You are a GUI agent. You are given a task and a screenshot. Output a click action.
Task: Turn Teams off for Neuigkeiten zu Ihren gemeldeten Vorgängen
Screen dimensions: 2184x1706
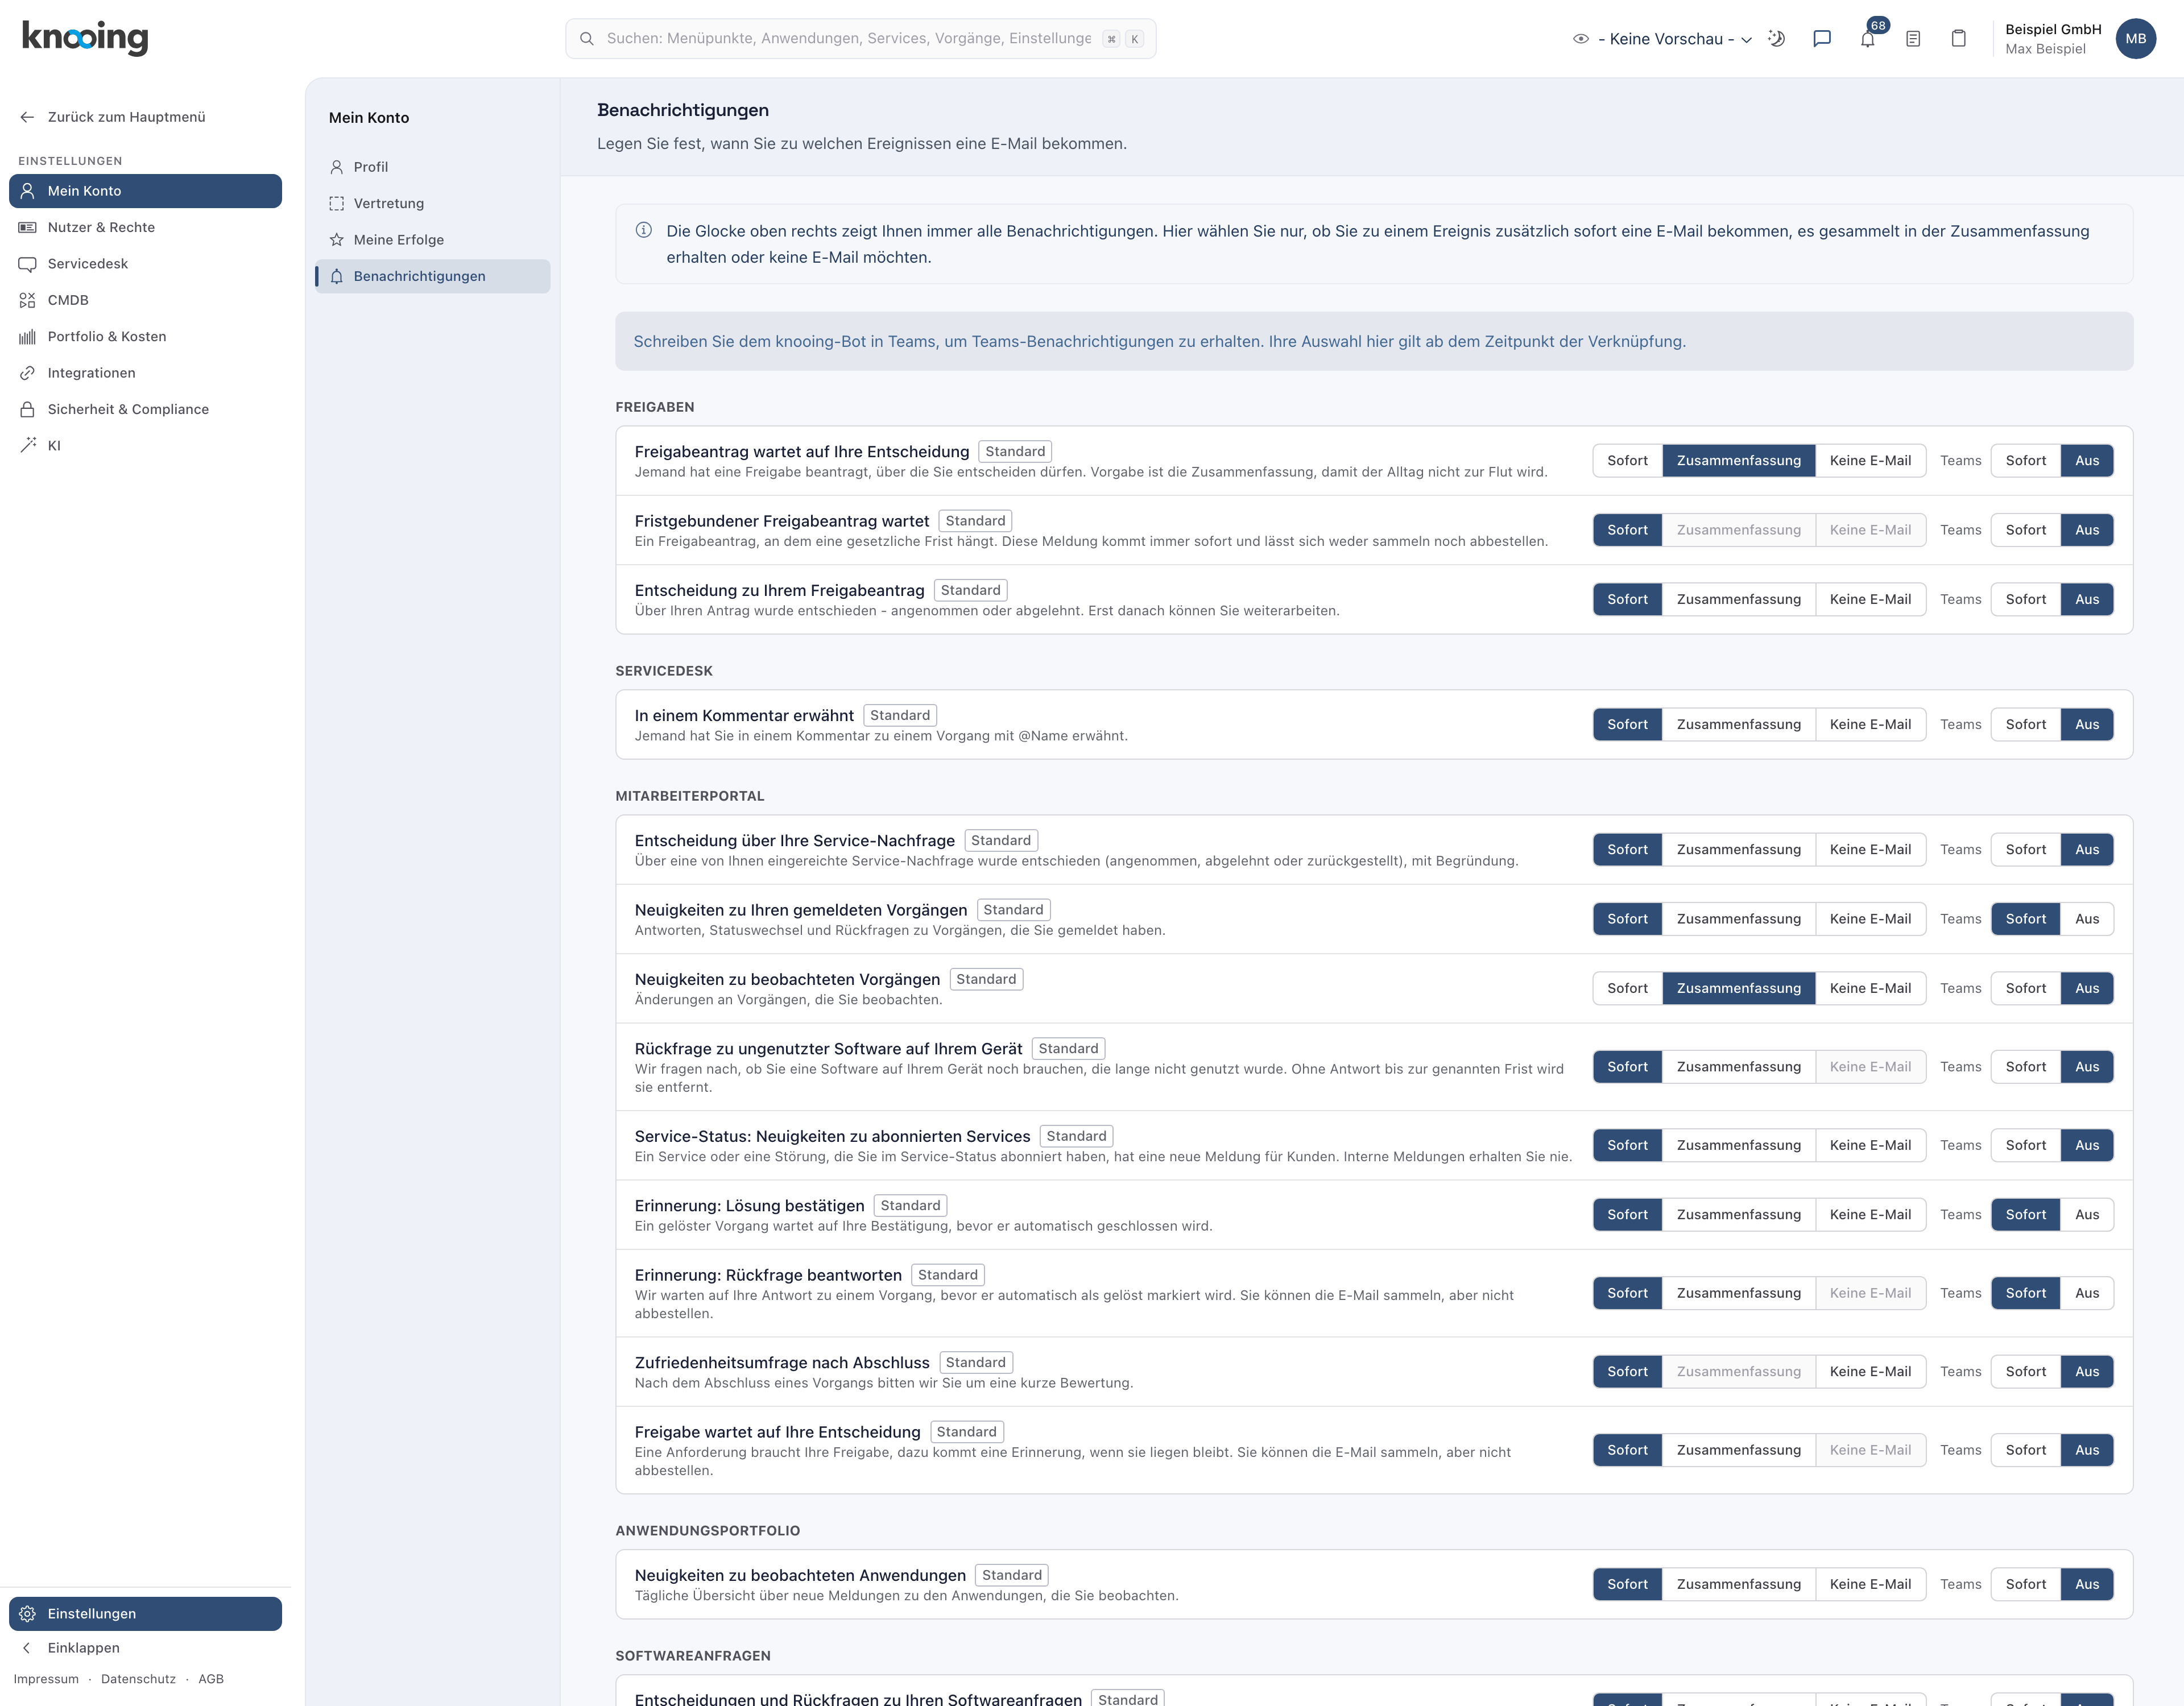pyautogui.click(x=2087, y=919)
